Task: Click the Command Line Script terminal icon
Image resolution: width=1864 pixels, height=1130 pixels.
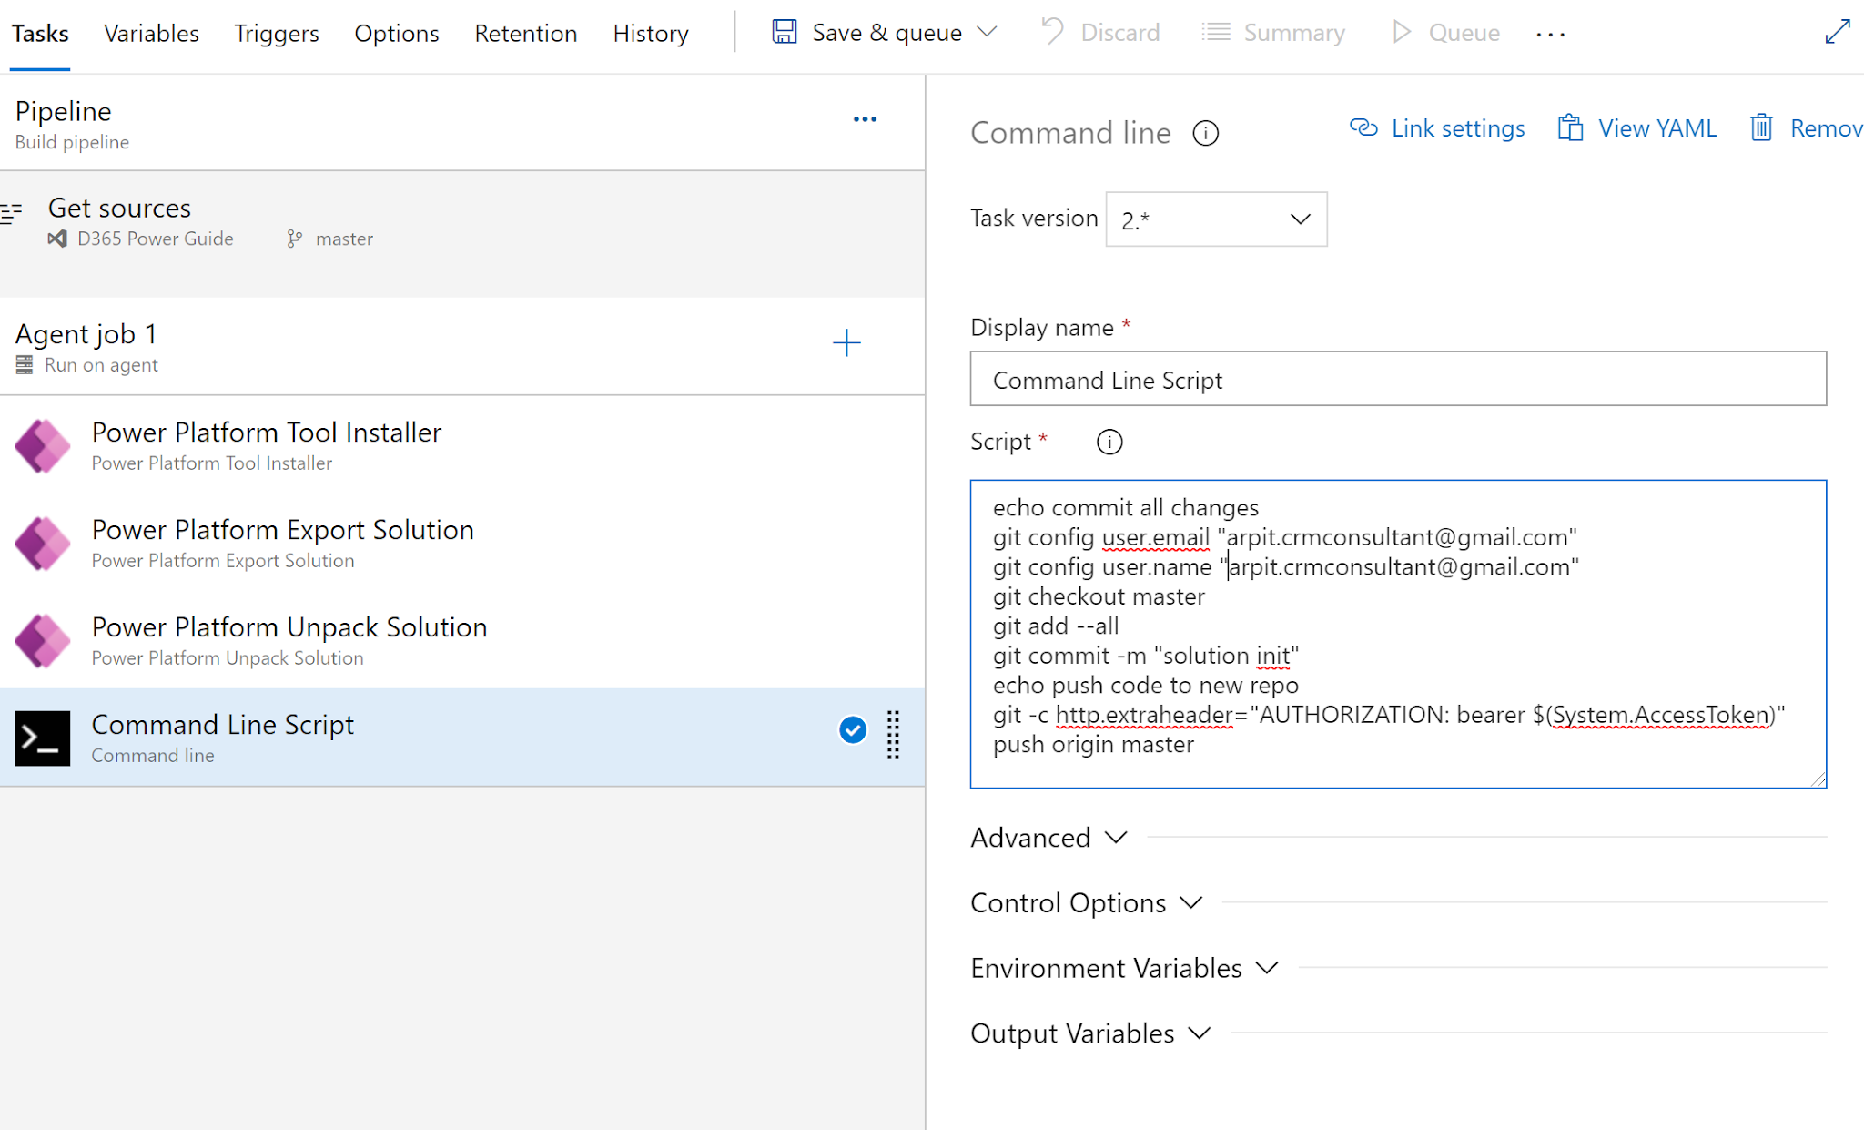Action: pyautogui.click(x=42, y=738)
